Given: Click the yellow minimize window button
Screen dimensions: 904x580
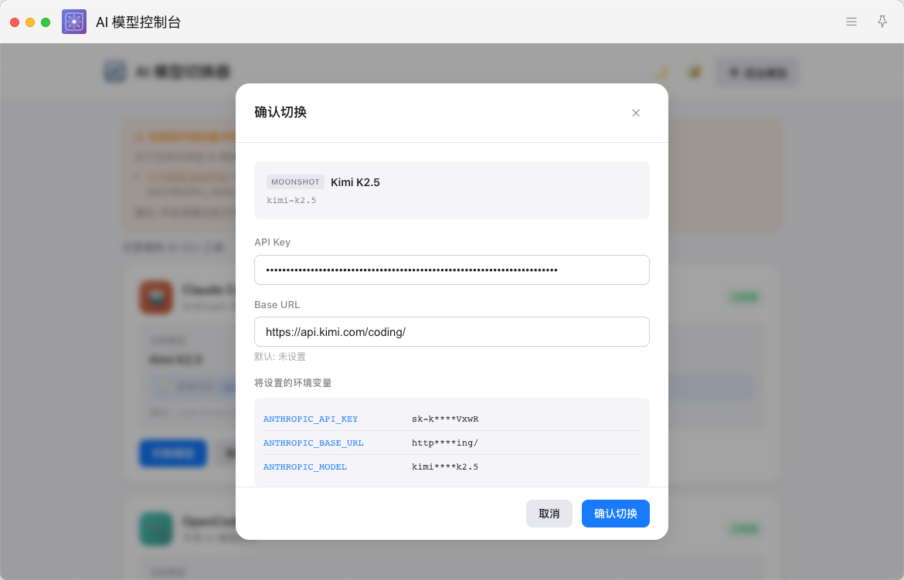Looking at the screenshot, I should [30, 22].
